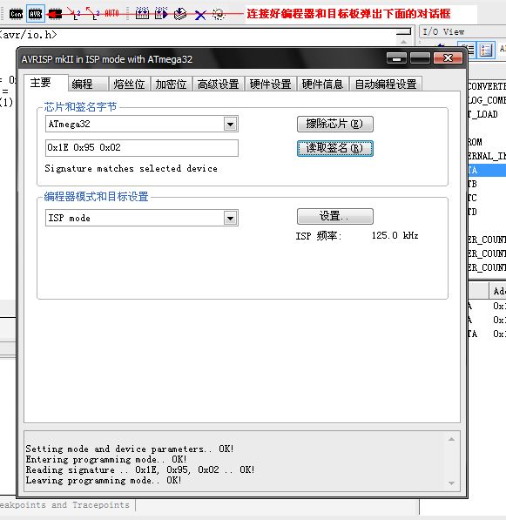Screen dimensions: 506x520
Task: Click the 'Leaving programming mode.. OK!' log line
Action: 104,480
